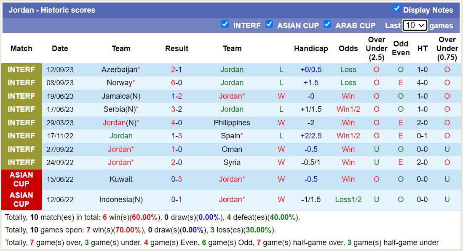Open the Oman team page
Image resolution: width=463 pixels, height=251 pixels.
pos(232,149)
